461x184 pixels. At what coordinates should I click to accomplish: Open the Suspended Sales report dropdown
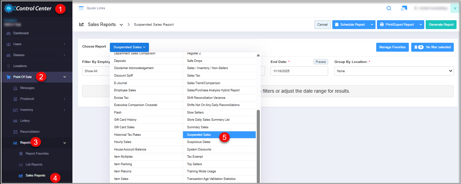pyautogui.click(x=129, y=47)
